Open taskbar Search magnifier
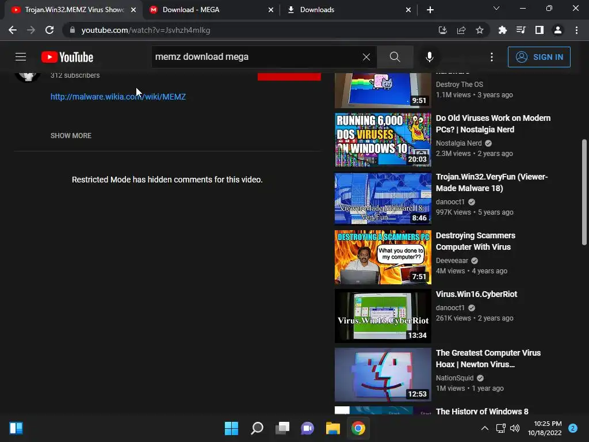The image size is (589, 442). [257, 428]
